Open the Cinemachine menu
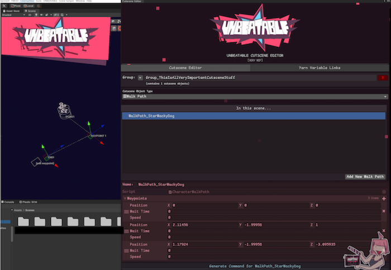Screen dimensions: 391x270 pyautogui.click(x=27, y=1)
